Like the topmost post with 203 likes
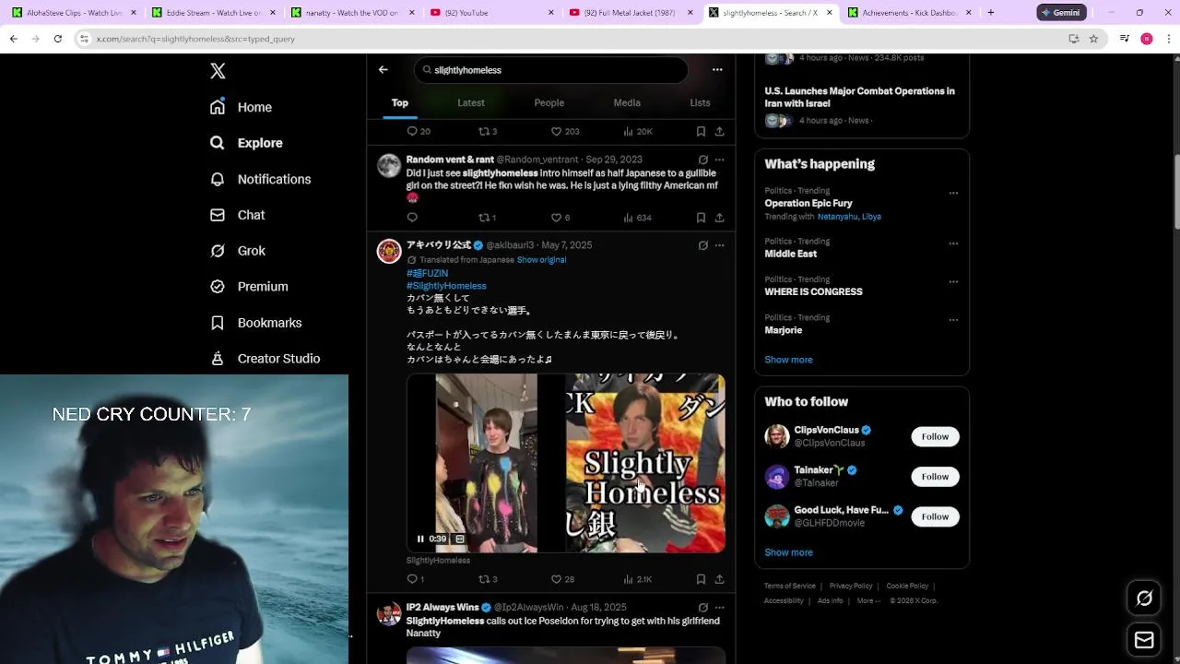 coord(565,132)
